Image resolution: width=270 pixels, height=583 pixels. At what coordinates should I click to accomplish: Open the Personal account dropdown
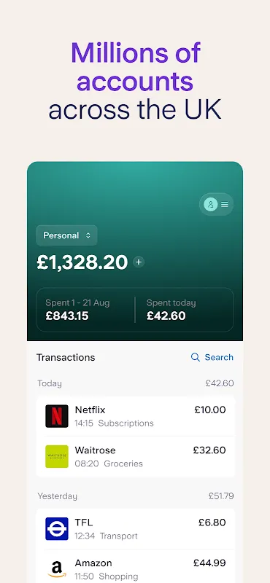click(66, 235)
